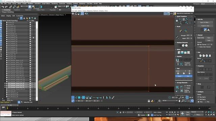Click the Tweak In View button

pyautogui.click(x=205, y=26)
